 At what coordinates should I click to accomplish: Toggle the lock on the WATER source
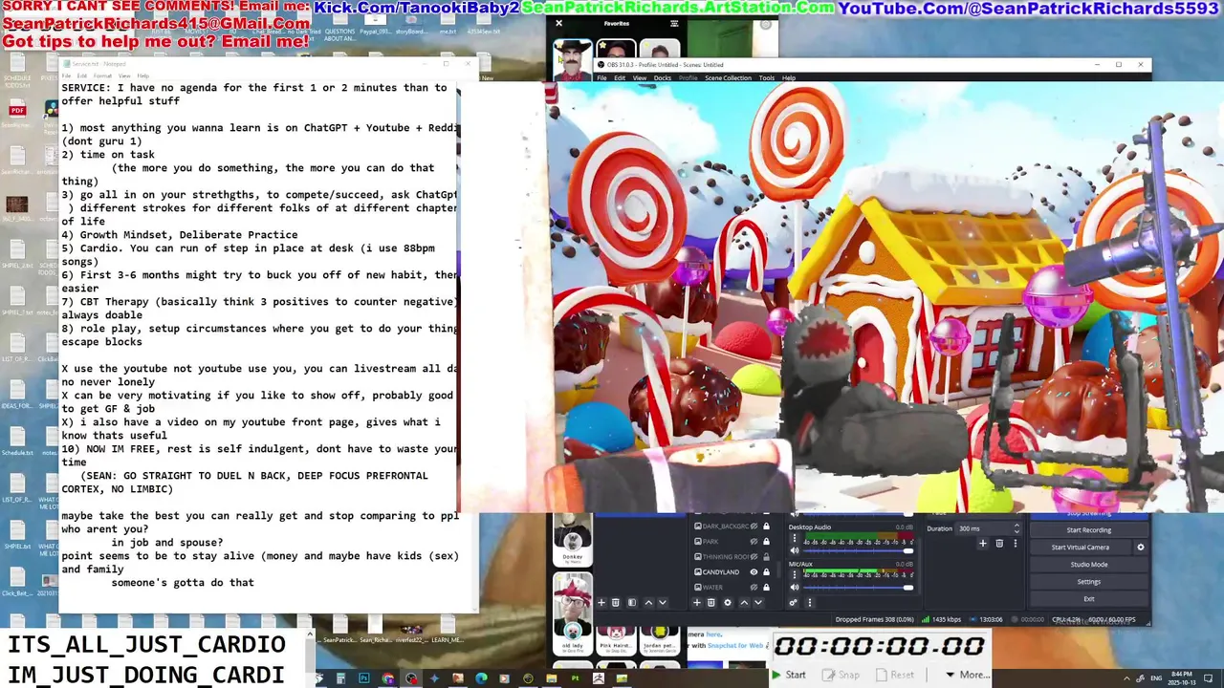tap(766, 588)
